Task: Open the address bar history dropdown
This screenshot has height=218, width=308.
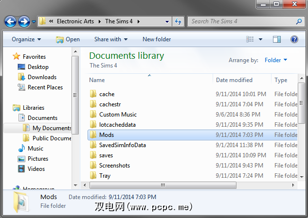Action: (x=167, y=21)
